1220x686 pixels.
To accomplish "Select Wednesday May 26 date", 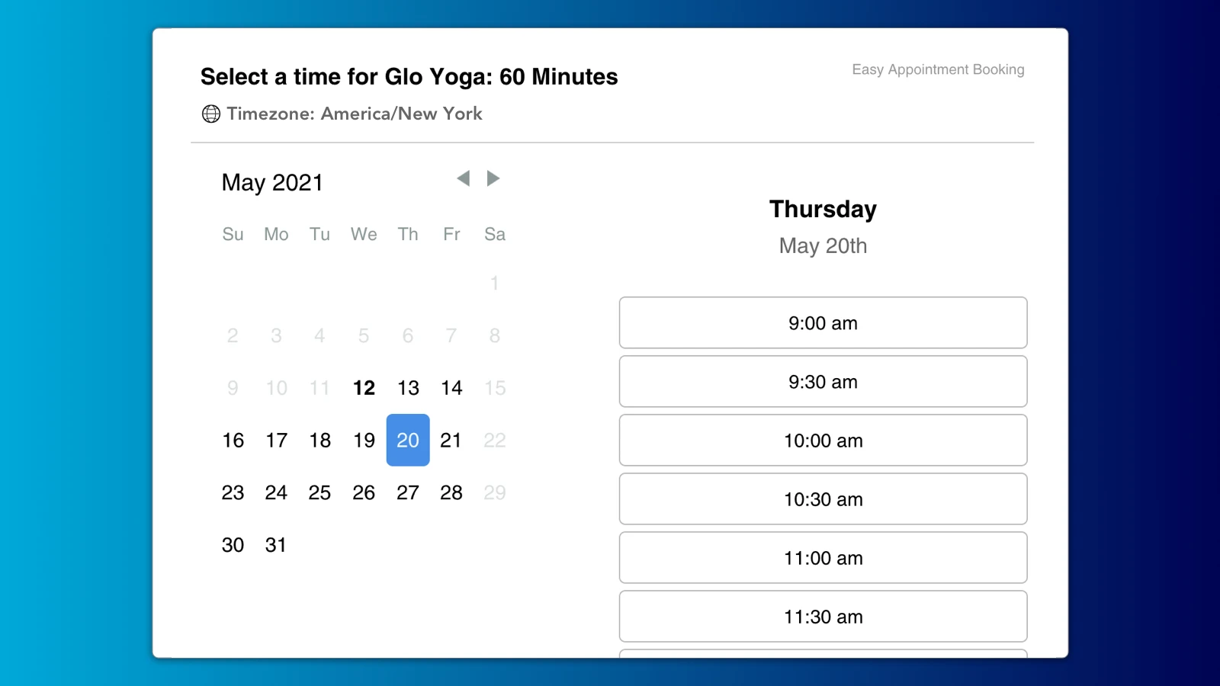I will 364,492.
